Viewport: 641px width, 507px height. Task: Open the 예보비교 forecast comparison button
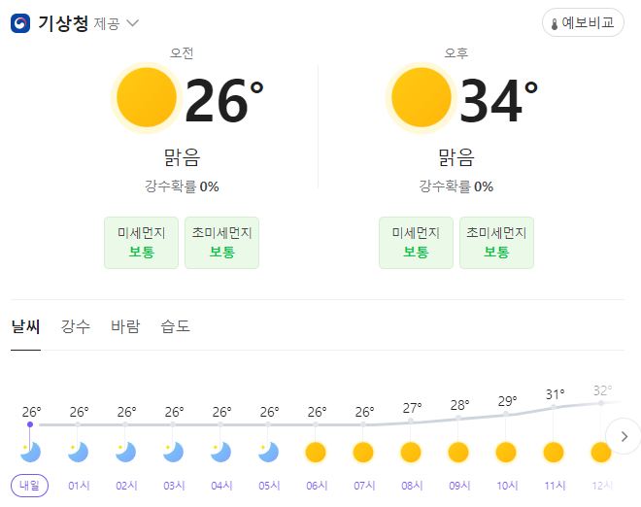583,22
